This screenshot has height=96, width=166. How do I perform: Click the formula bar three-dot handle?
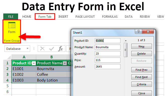(x=34, y=49)
